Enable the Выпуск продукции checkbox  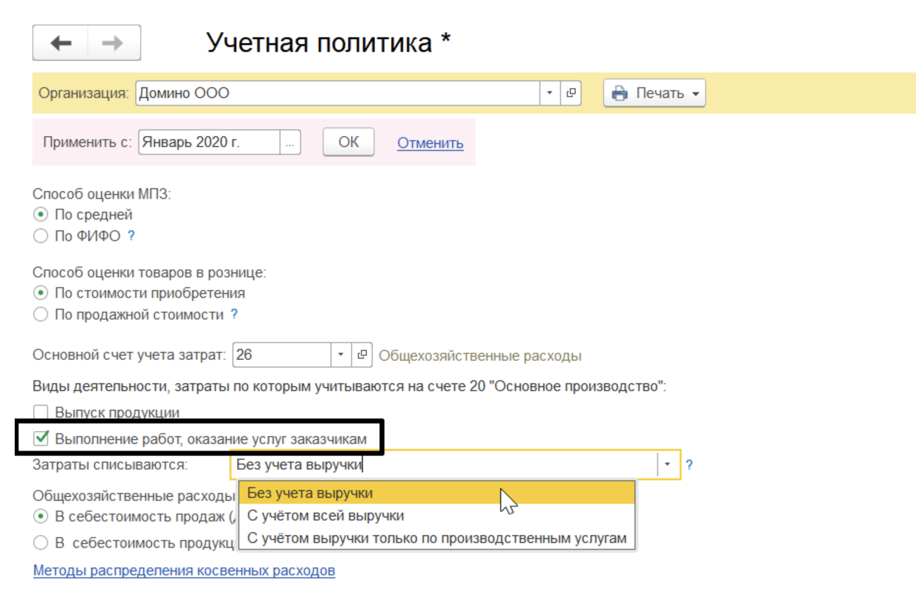41,412
